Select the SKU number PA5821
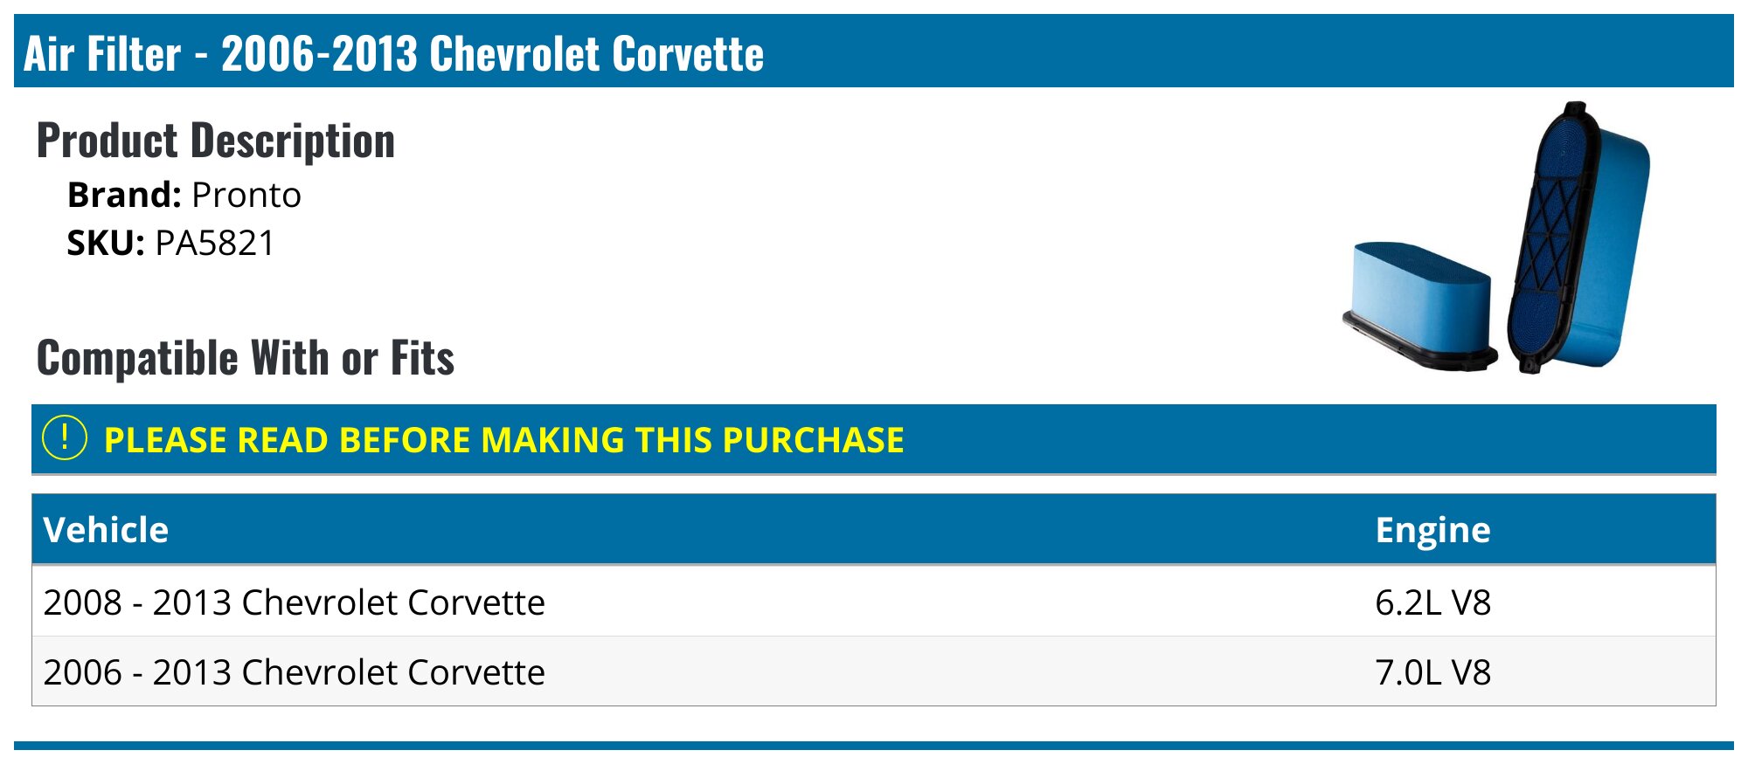1748x764 pixels. pyautogui.click(x=215, y=243)
